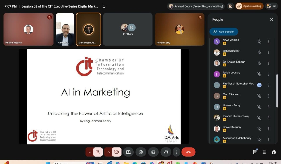Raise hand in the meeting
Image resolution: width=281 pixels, height=164 pixels.
point(166,152)
